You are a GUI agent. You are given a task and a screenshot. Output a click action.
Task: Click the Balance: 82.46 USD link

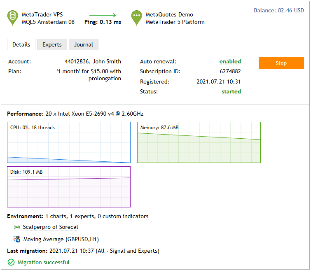pyautogui.click(x=279, y=10)
